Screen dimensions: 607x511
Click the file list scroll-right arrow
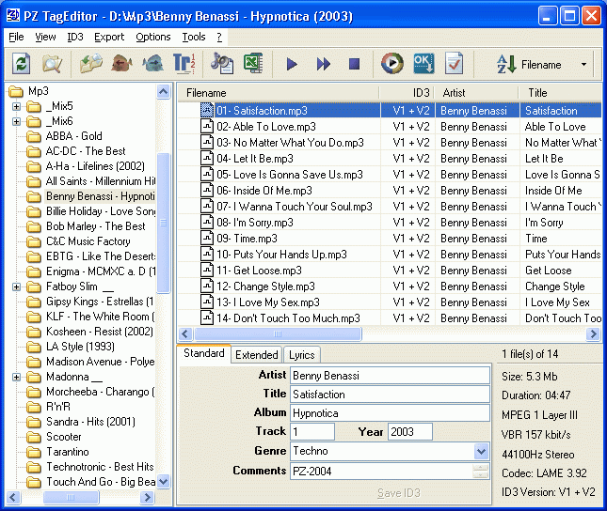coord(593,334)
